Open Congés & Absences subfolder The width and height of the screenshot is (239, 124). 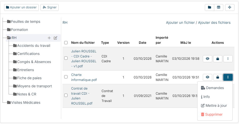(x=32, y=62)
